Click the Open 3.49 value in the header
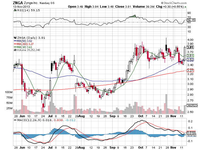Viewport: 198px width, 150px height. click(x=76, y=7)
